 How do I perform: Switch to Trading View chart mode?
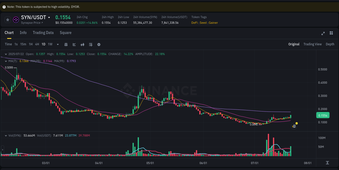pyautogui.click(x=312, y=44)
